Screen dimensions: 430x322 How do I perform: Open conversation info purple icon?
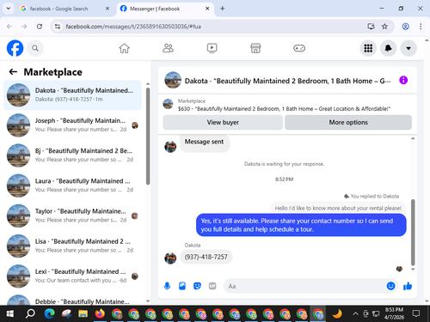[x=403, y=80]
